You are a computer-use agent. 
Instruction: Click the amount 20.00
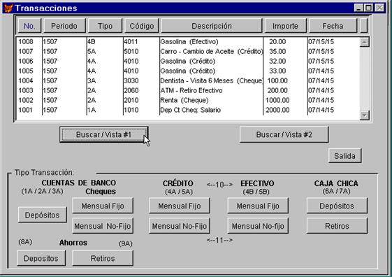click(277, 41)
